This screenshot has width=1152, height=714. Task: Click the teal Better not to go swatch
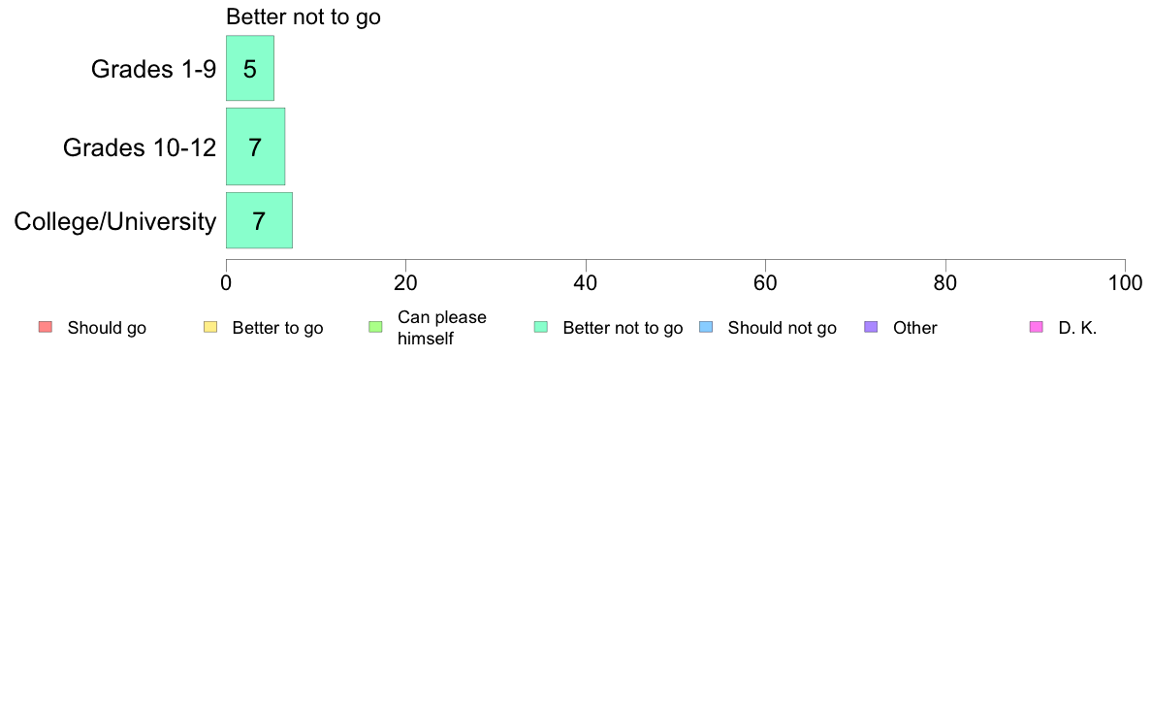tap(541, 327)
